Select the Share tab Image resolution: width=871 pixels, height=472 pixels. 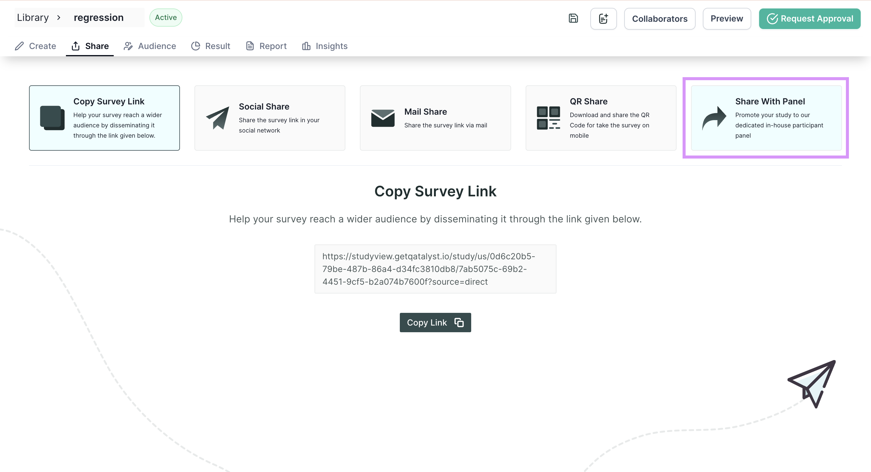(90, 46)
